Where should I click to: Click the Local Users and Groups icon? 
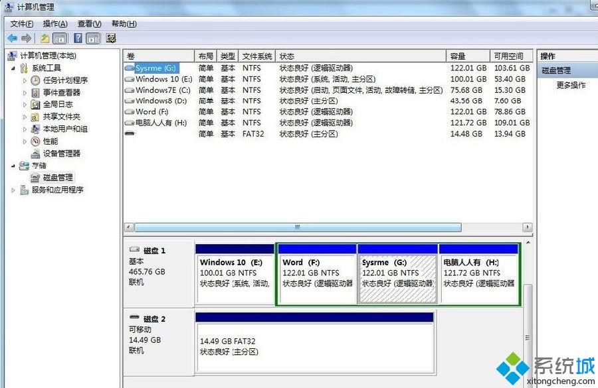pyautogui.click(x=35, y=129)
